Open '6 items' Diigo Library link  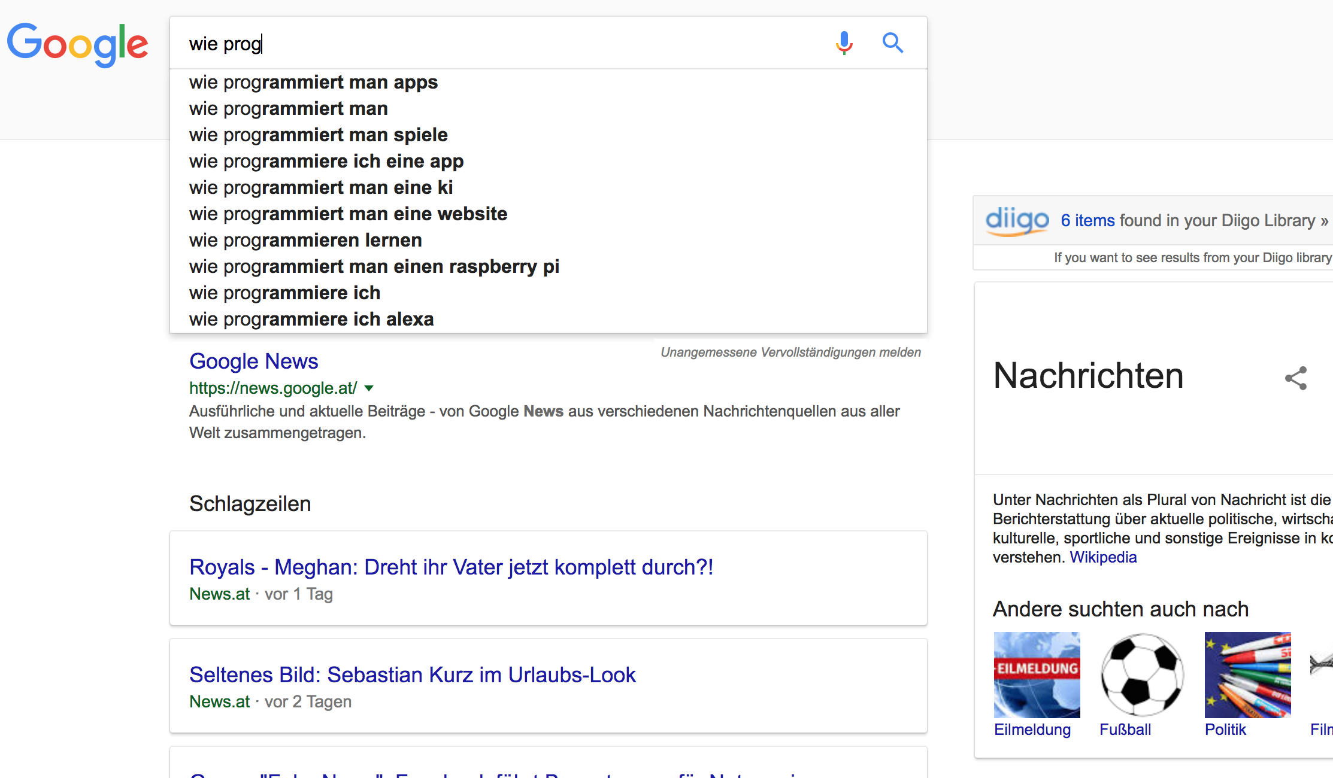[x=1087, y=220]
